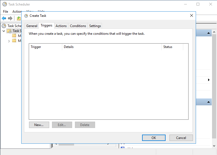
Task: Click the Back arrow toolbar icon
Action: pos(4,18)
